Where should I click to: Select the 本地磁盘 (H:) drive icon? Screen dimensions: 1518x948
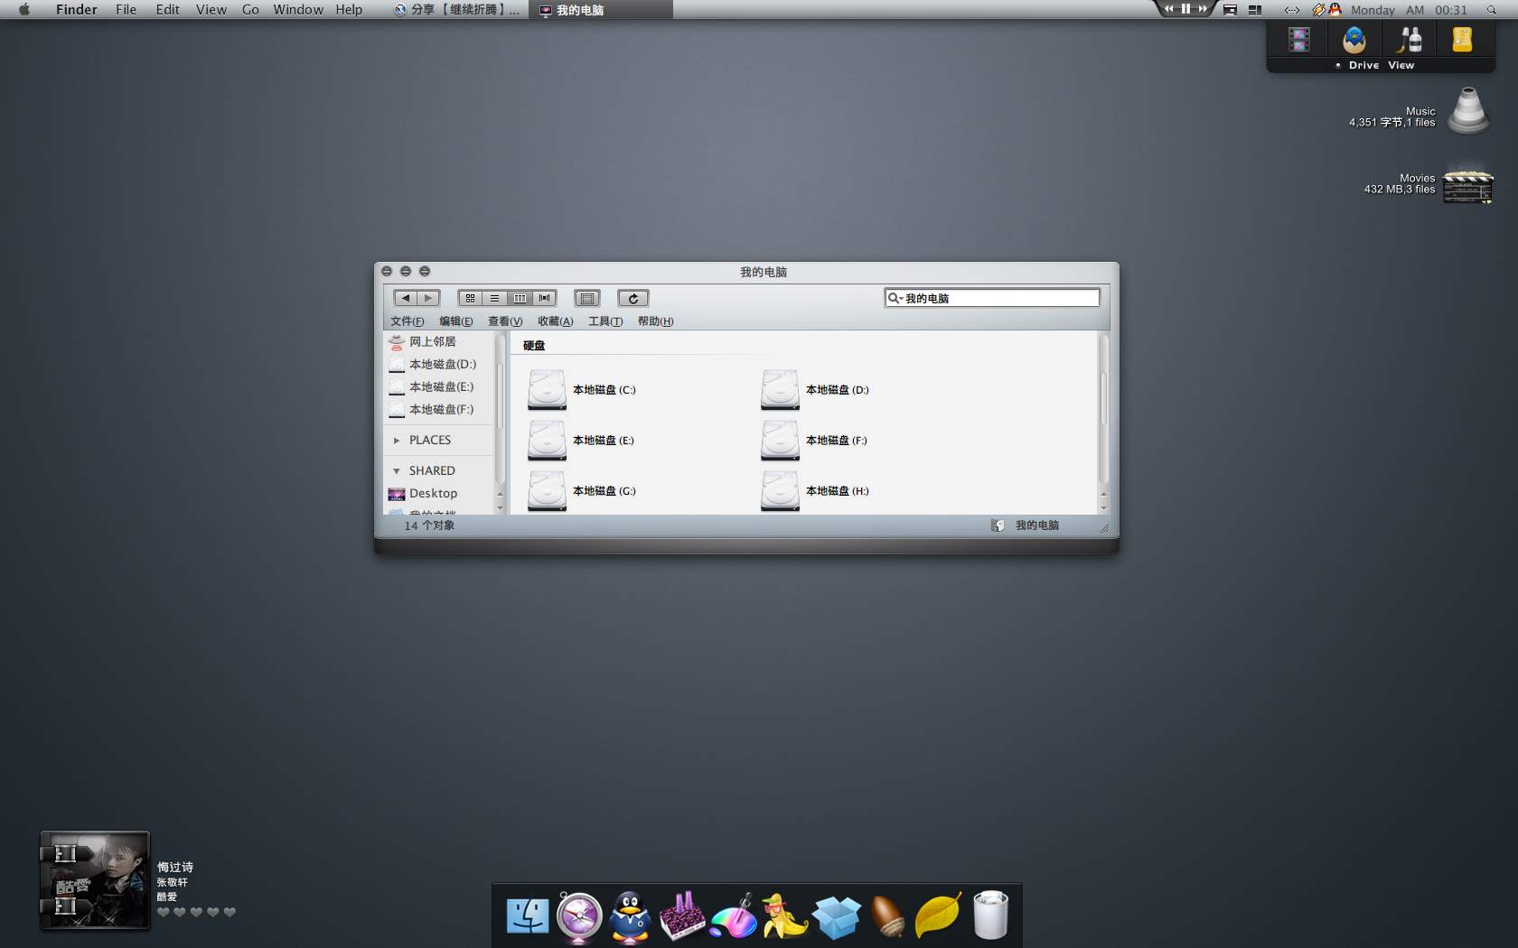(780, 491)
